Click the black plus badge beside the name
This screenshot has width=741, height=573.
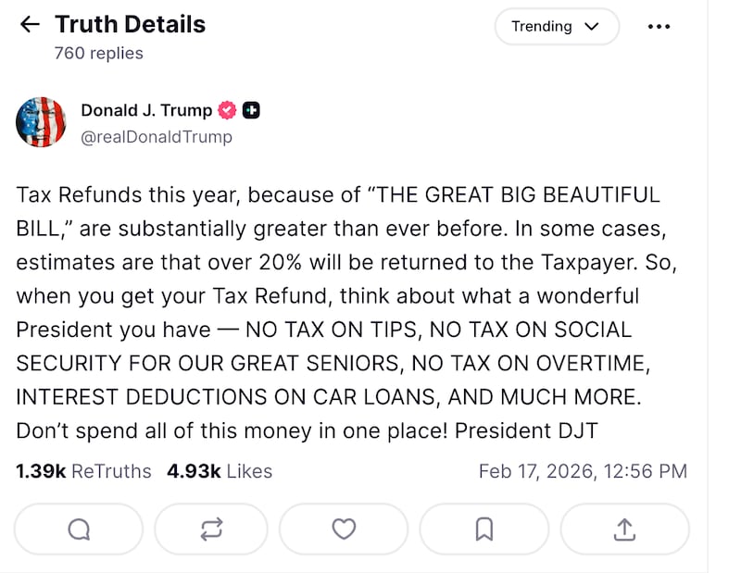[251, 111]
